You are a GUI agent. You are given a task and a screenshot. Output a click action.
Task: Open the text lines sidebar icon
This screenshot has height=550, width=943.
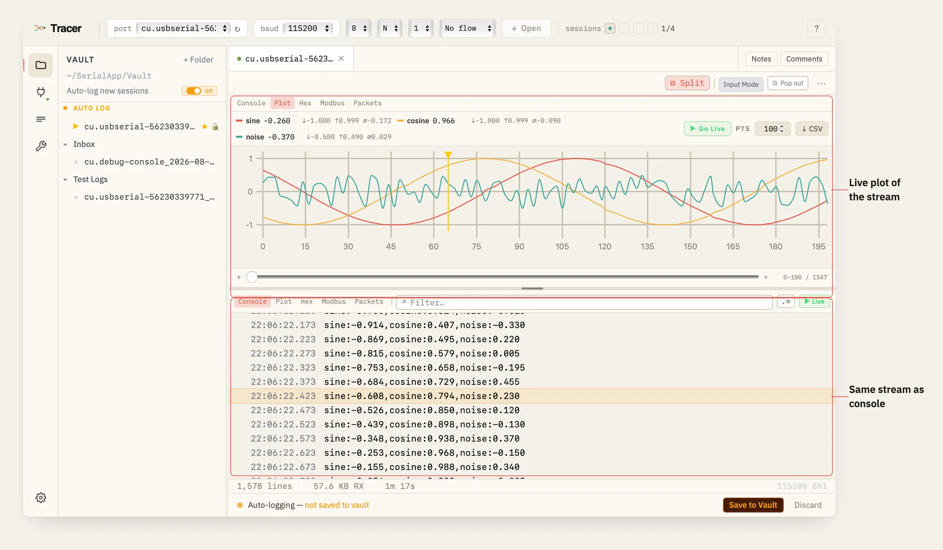pyautogui.click(x=41, y=119)
